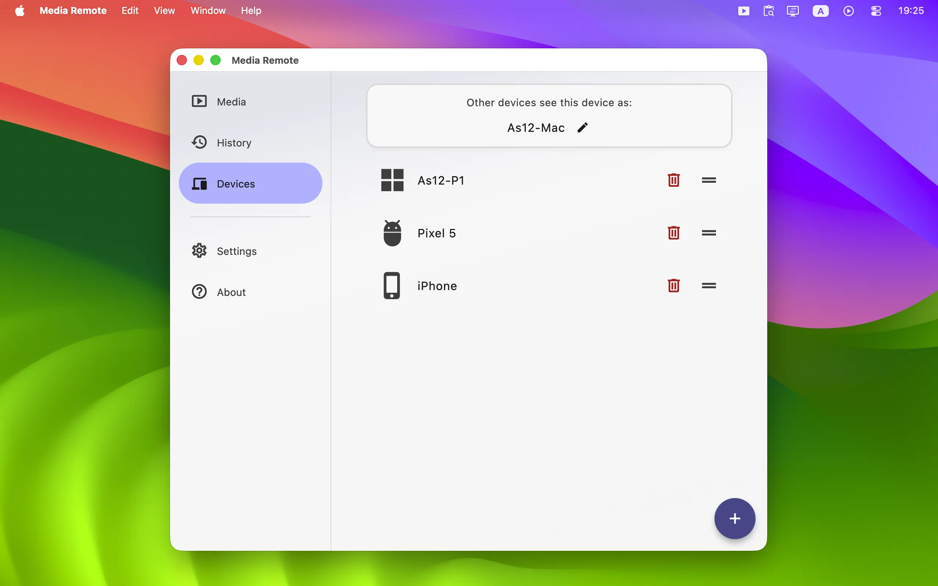Open the Help menu
Viewport: 938px width, 586px height.
(x=251, y=11)
